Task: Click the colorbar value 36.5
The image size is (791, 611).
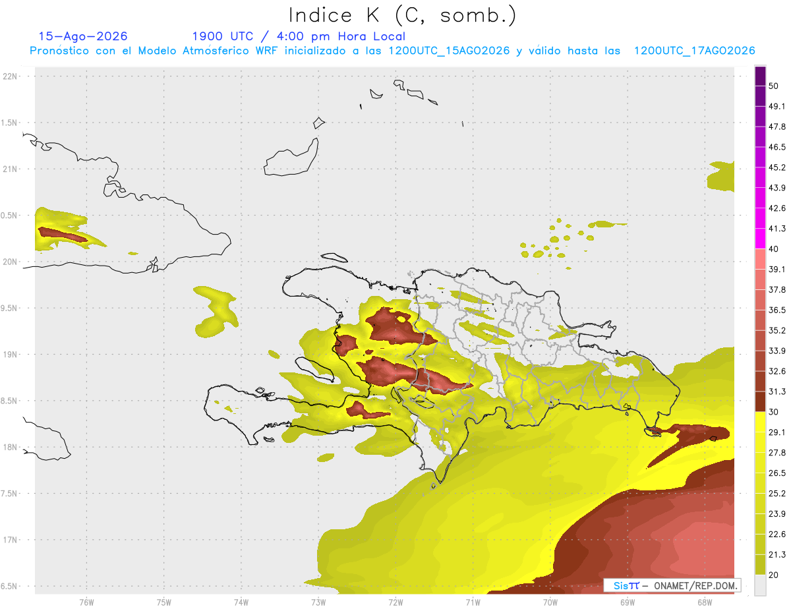Action: 777,310
